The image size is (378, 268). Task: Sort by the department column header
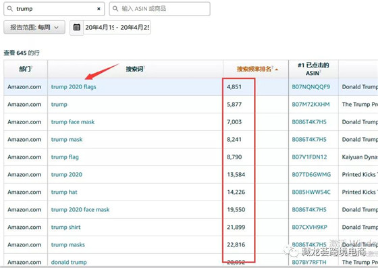click(x=26, y=69)
